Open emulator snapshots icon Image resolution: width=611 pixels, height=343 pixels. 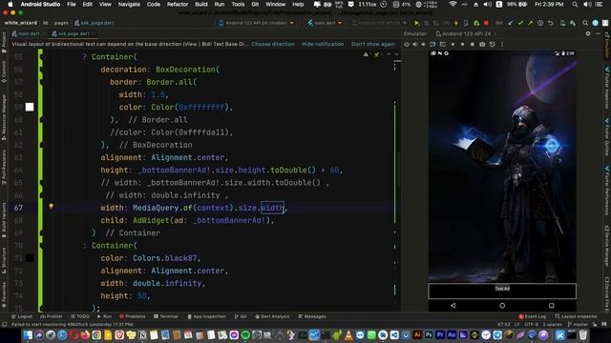(x=493, y=45)
